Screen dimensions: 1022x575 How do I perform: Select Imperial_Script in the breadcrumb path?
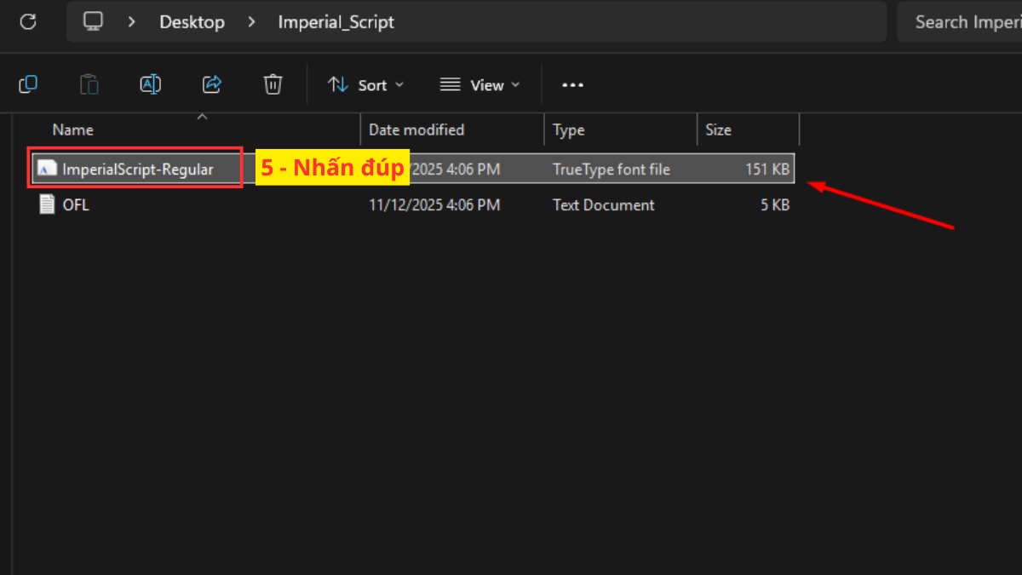[336, 21]
